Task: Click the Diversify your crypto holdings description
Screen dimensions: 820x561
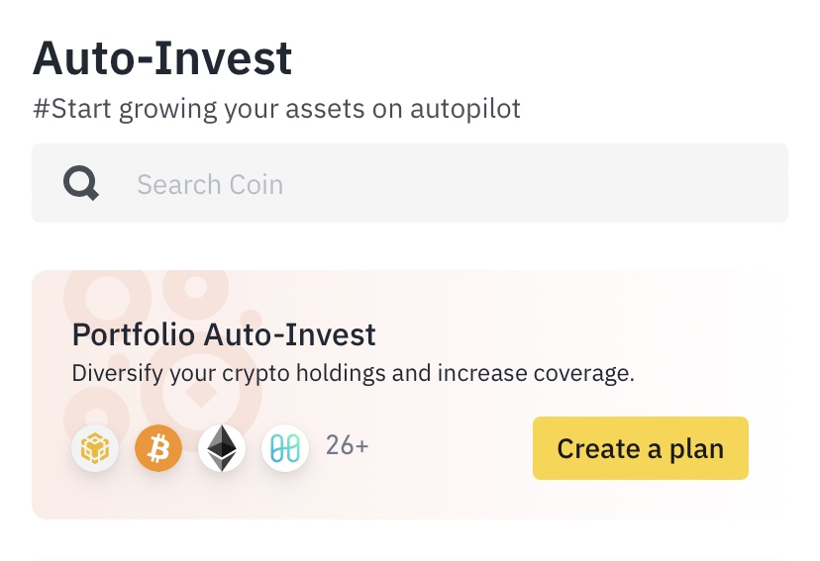Action: [x=353, y=374]
